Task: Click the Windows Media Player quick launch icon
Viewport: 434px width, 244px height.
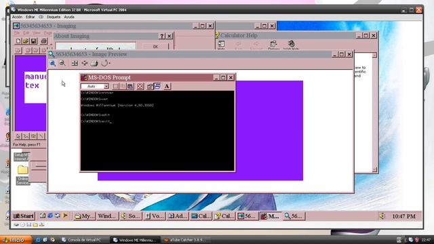Action: [65, 216]
